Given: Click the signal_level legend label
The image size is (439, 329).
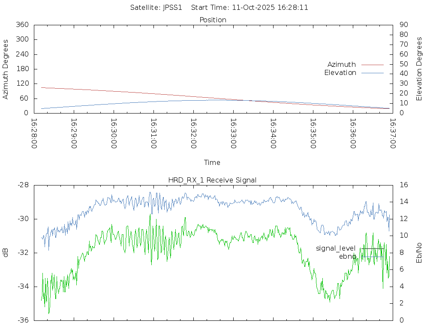Looking at the screenshot, I should pos(336,248).
